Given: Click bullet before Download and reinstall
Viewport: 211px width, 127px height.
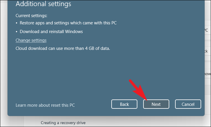Looking at the screenshot, I should 17,32.
